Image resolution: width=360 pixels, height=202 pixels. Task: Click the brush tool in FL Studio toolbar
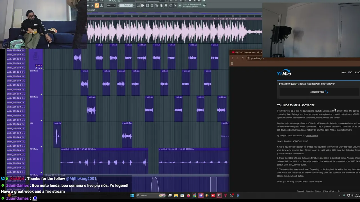pos(92,5)
